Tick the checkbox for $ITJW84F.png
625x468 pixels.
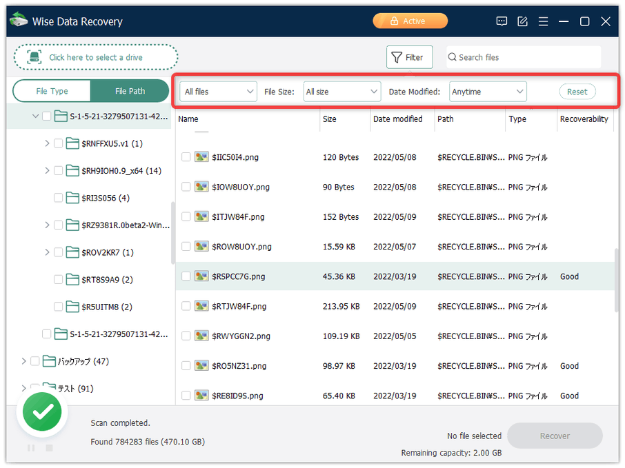coord(186,216)
